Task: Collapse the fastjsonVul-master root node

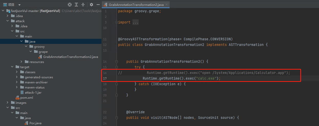Action: [x=3, y=11]
